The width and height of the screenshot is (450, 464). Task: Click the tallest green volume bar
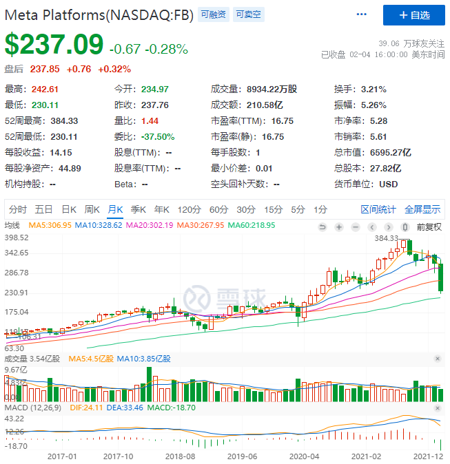click(x=149, y=384)
